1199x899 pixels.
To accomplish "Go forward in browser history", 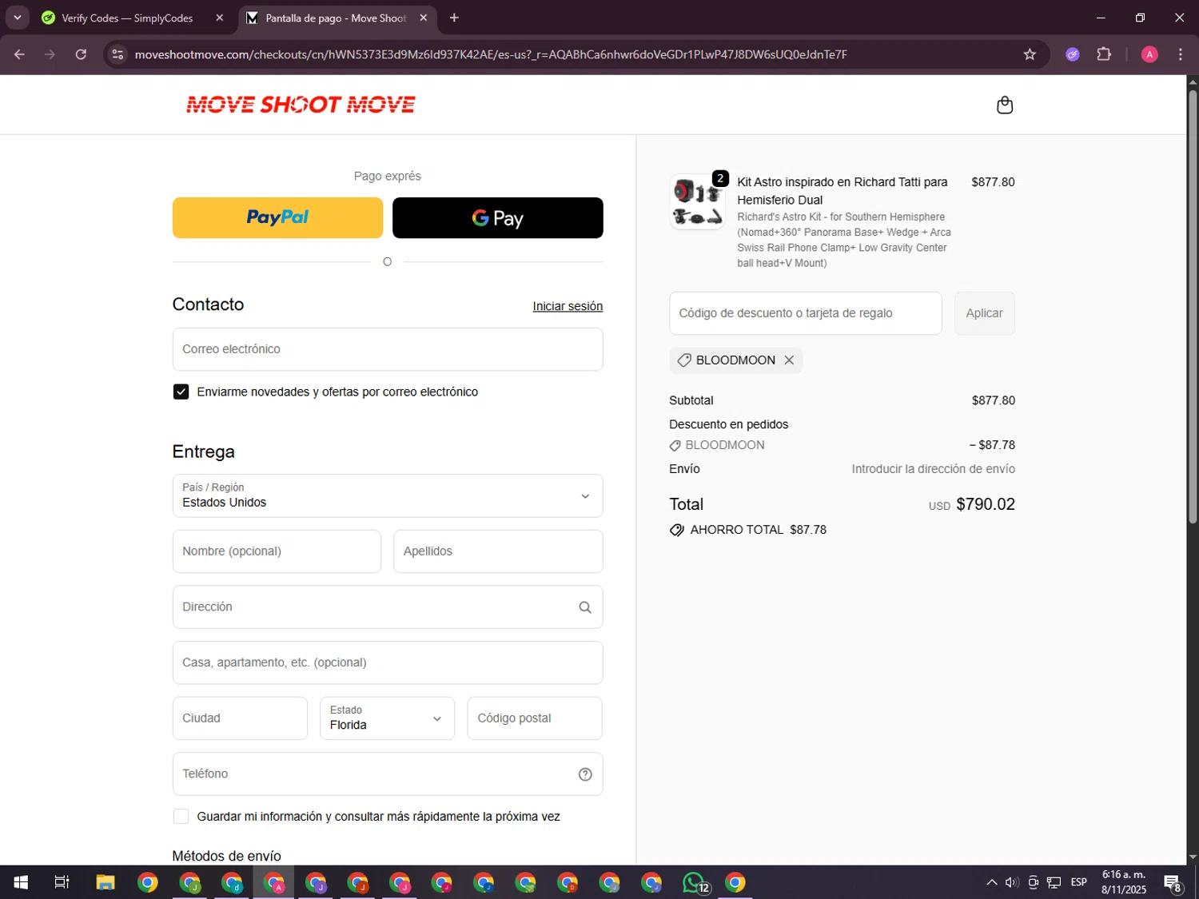I will 50,54.
